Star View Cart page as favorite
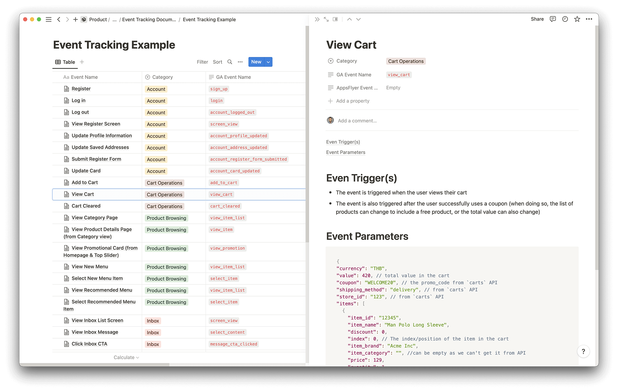 [577, 19]
